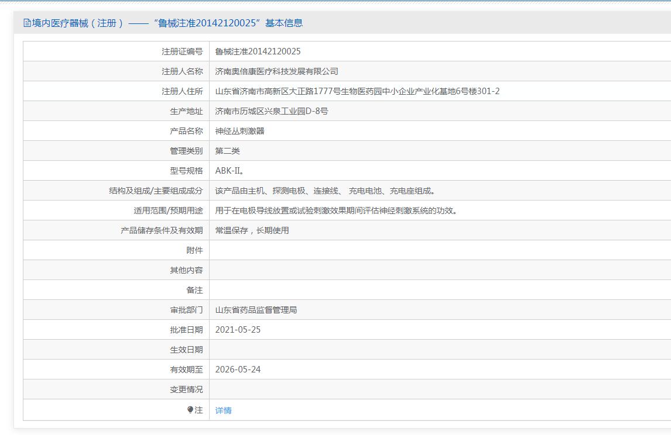Click the 生效日期 row label
671x435 pixels.
(186, 350)
